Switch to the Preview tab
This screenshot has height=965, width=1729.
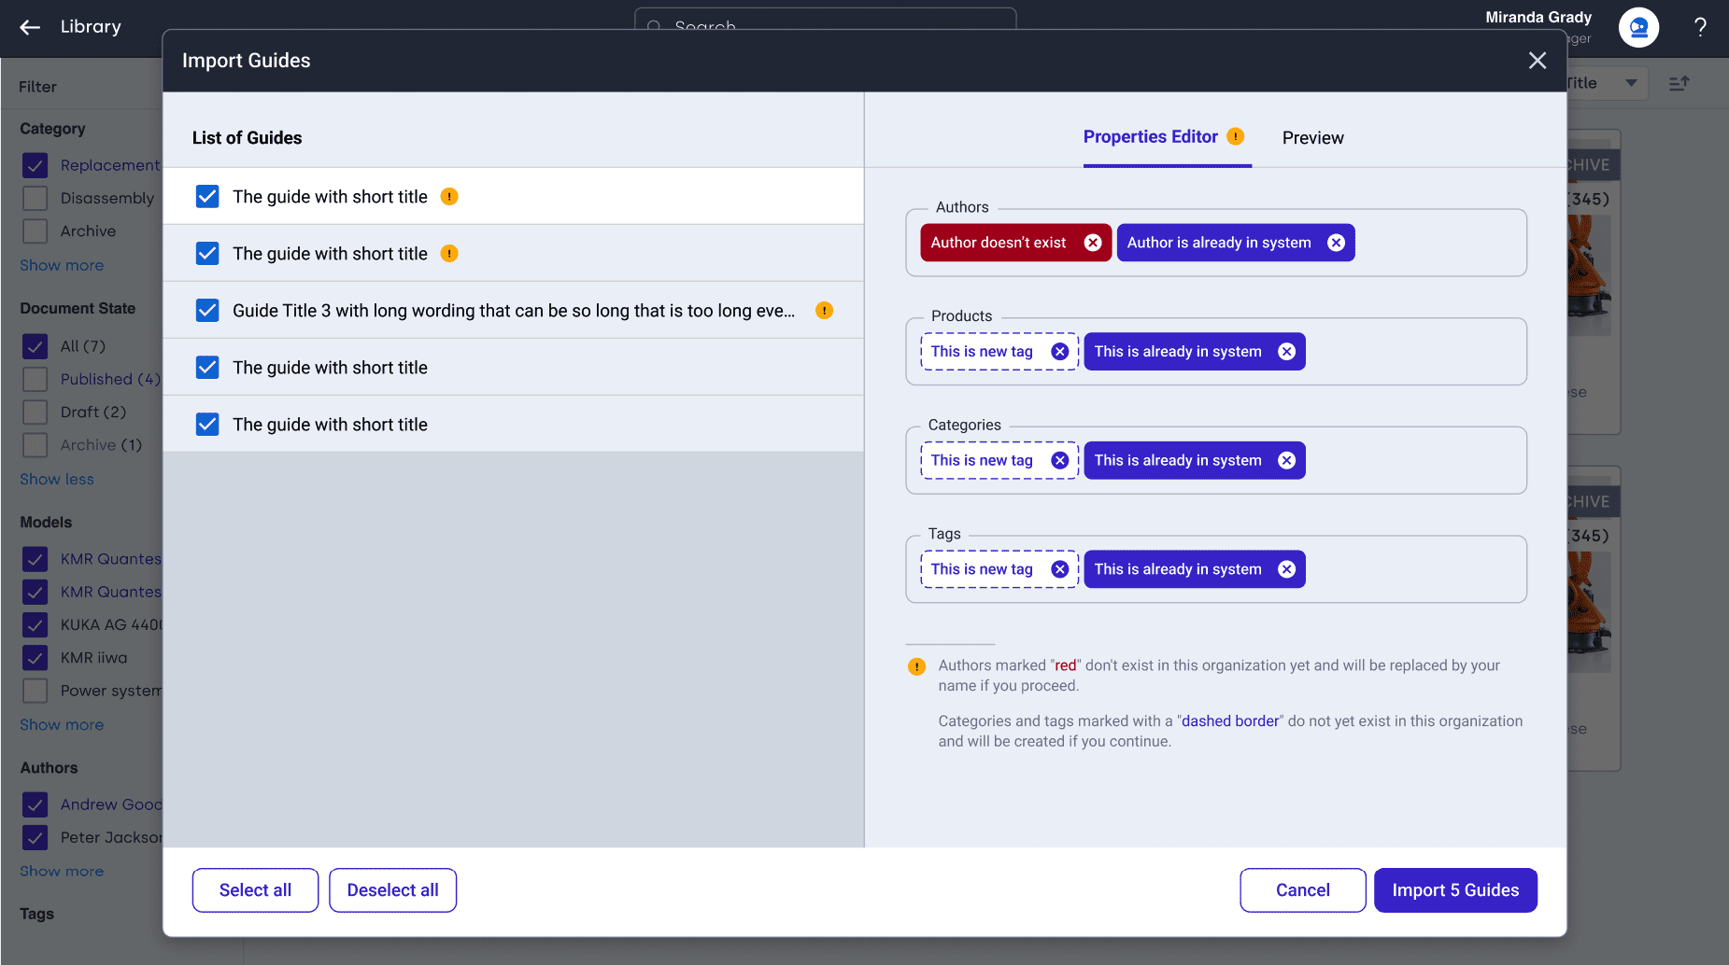click(x=1312, y=138)
